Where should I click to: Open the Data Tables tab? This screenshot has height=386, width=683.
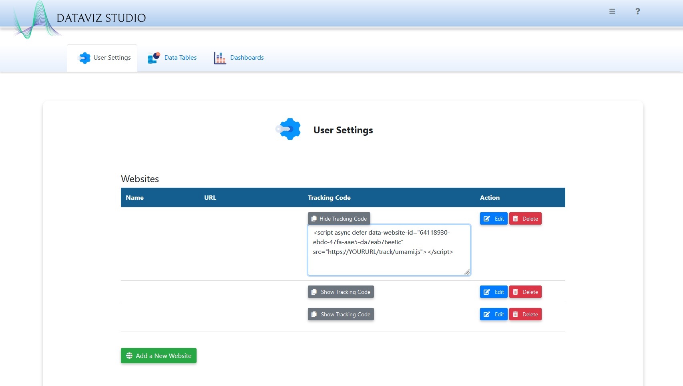172,58
